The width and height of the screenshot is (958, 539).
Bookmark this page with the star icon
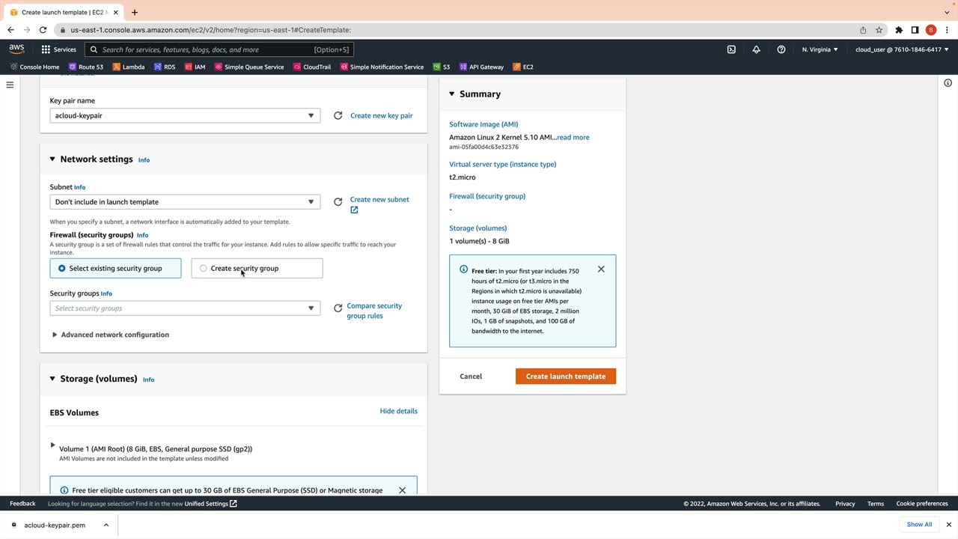coord(879,30)
